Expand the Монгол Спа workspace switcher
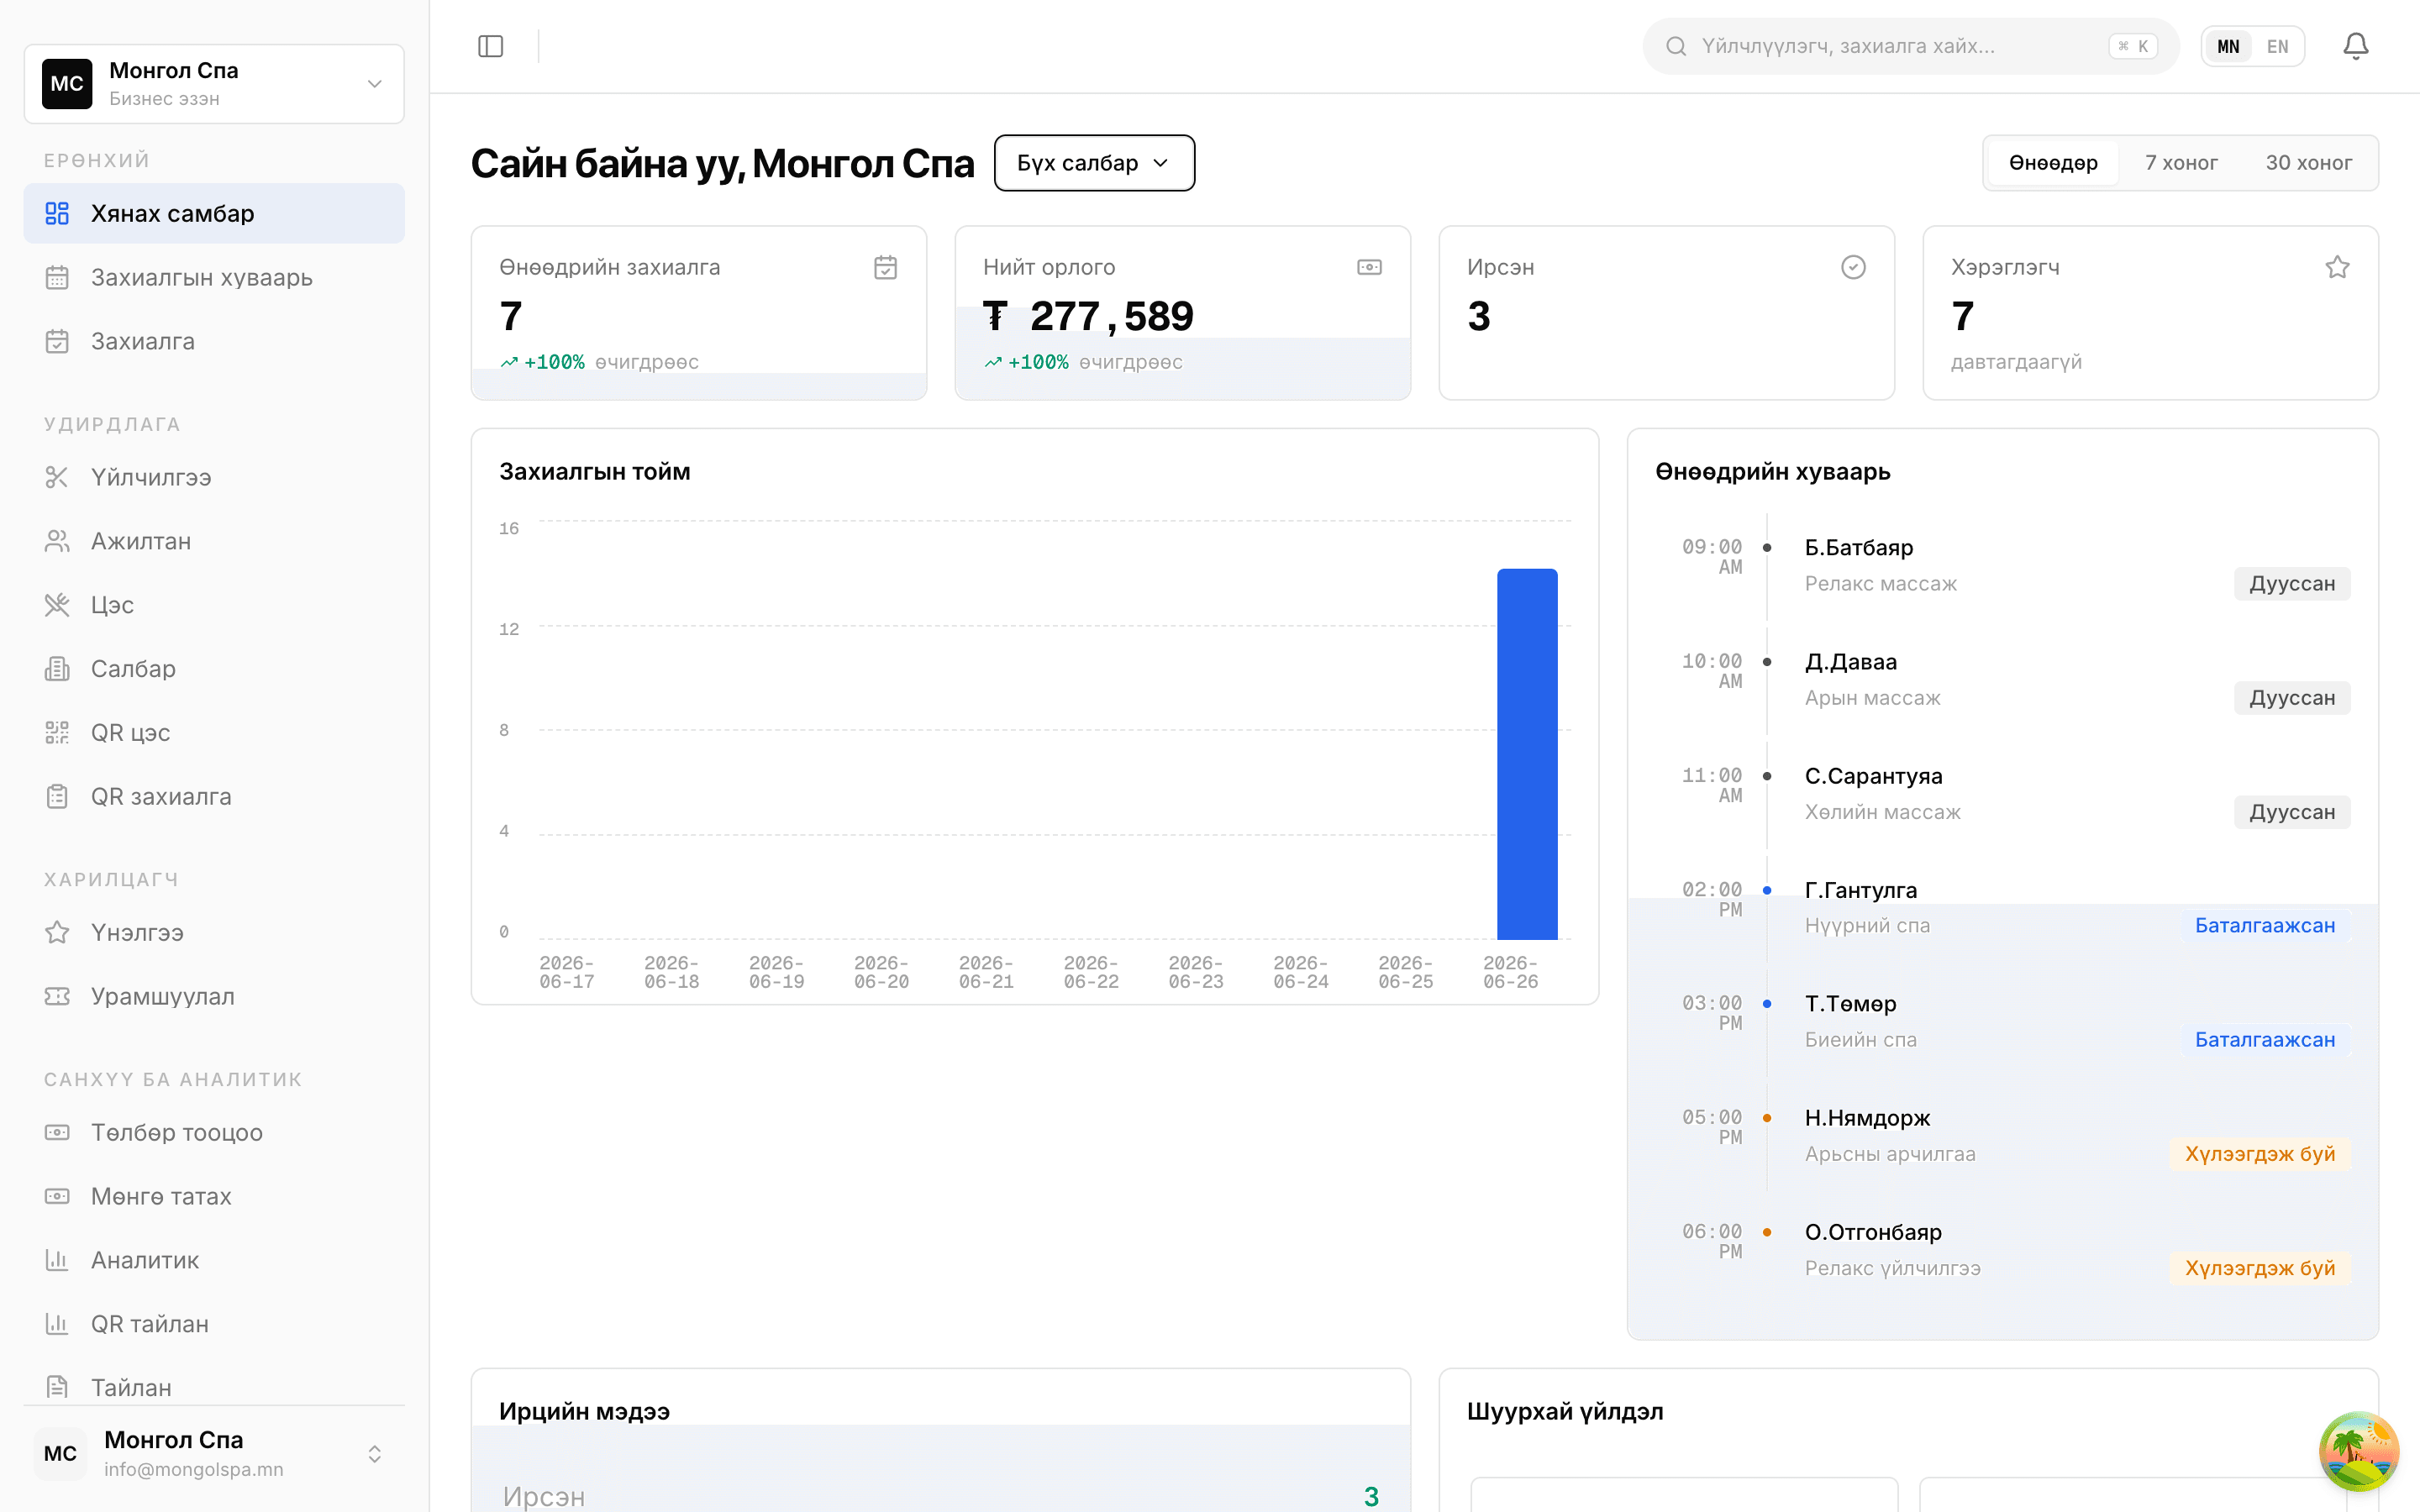The height and width of the screenshot is (1512, 2420). tap(214, 84)
